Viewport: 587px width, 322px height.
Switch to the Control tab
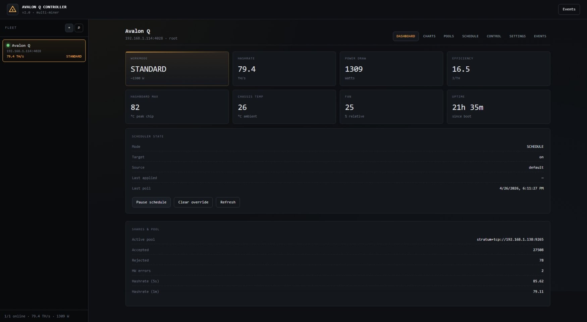(494, 36)
